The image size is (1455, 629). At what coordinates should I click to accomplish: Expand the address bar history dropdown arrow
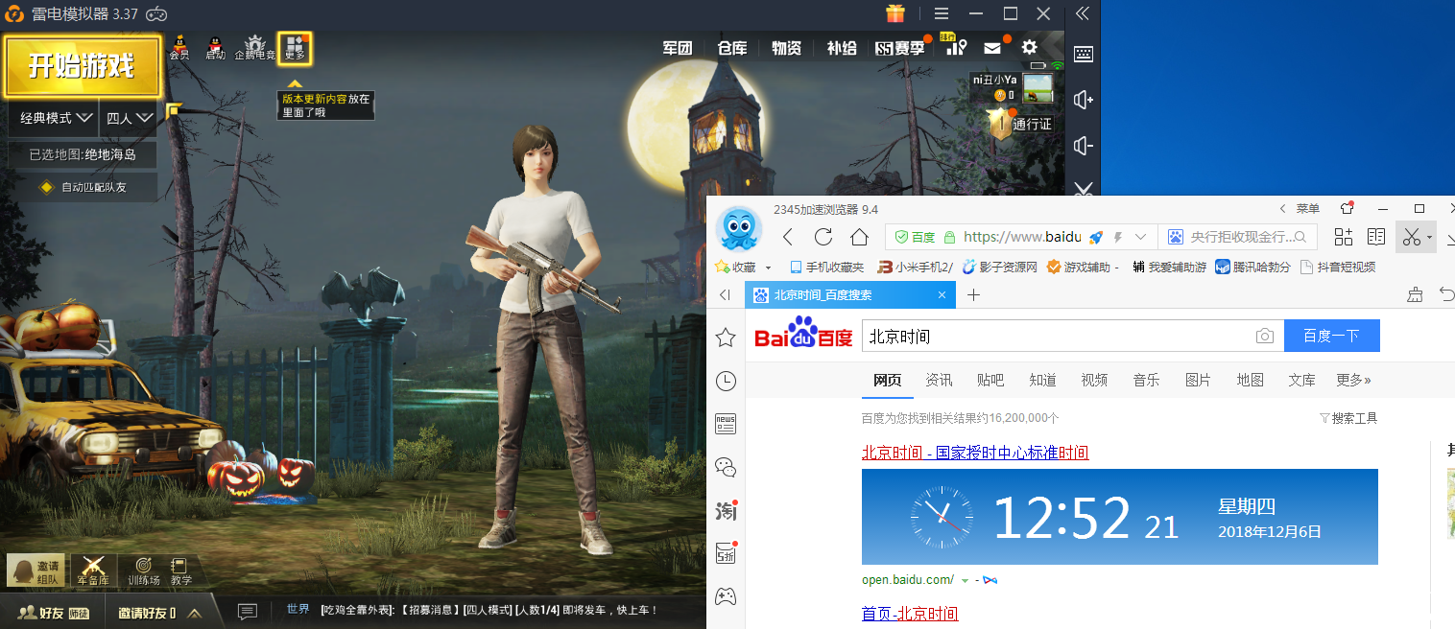(x=1141, y=237)
